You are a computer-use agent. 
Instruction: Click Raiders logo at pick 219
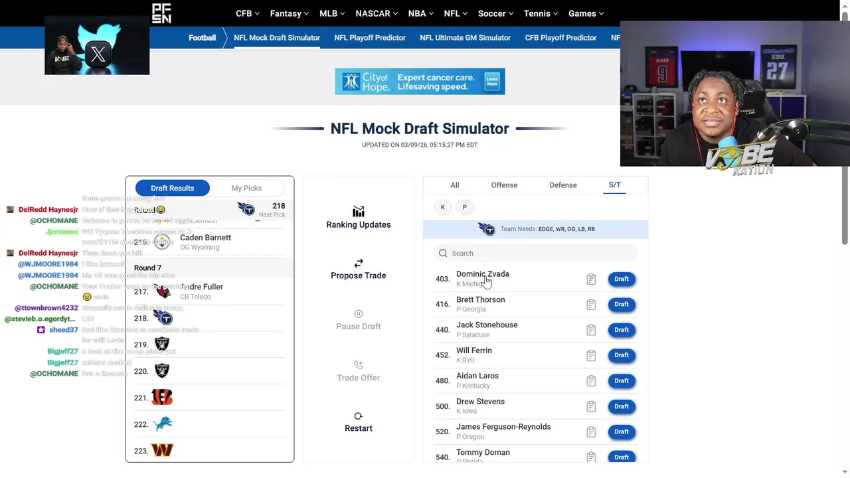[x=161, y=344]
